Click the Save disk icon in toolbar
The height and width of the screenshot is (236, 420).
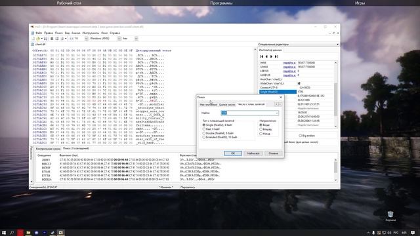[45, 39]
